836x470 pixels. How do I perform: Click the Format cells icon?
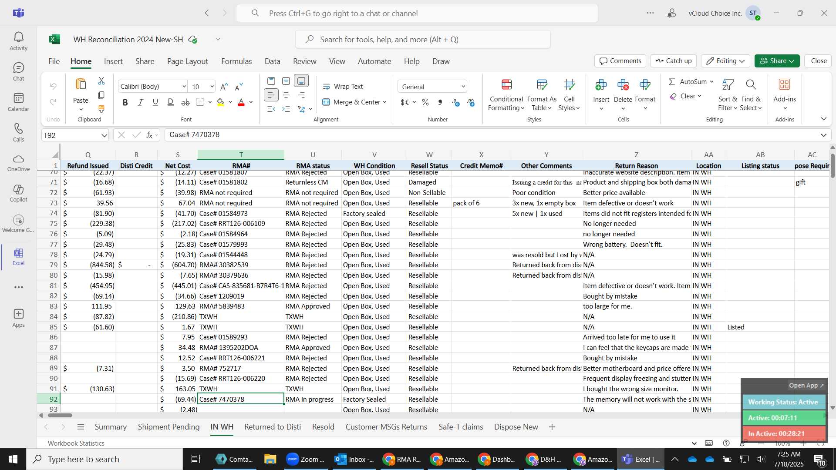[x=645, y=84]
